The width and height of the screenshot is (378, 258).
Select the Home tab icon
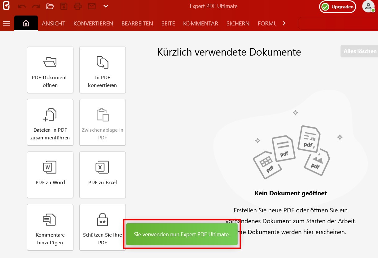(x=26, y=23)
